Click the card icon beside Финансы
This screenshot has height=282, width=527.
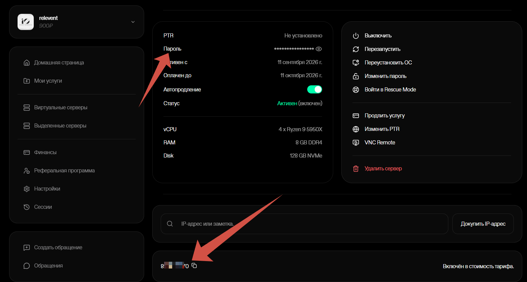[x=27, y=152]
